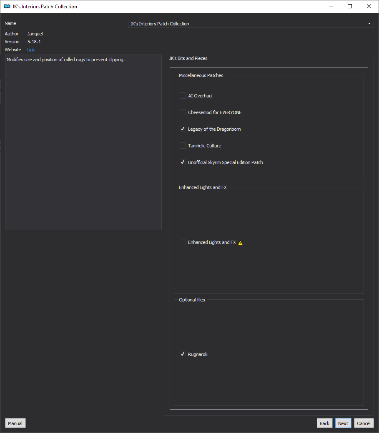
Task: Cancel the installer
Action: coord(364,423)
